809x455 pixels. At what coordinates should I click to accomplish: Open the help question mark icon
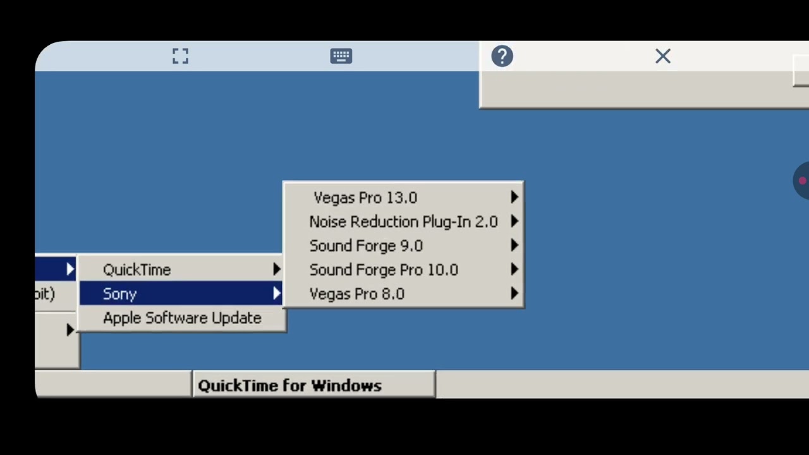502,56
